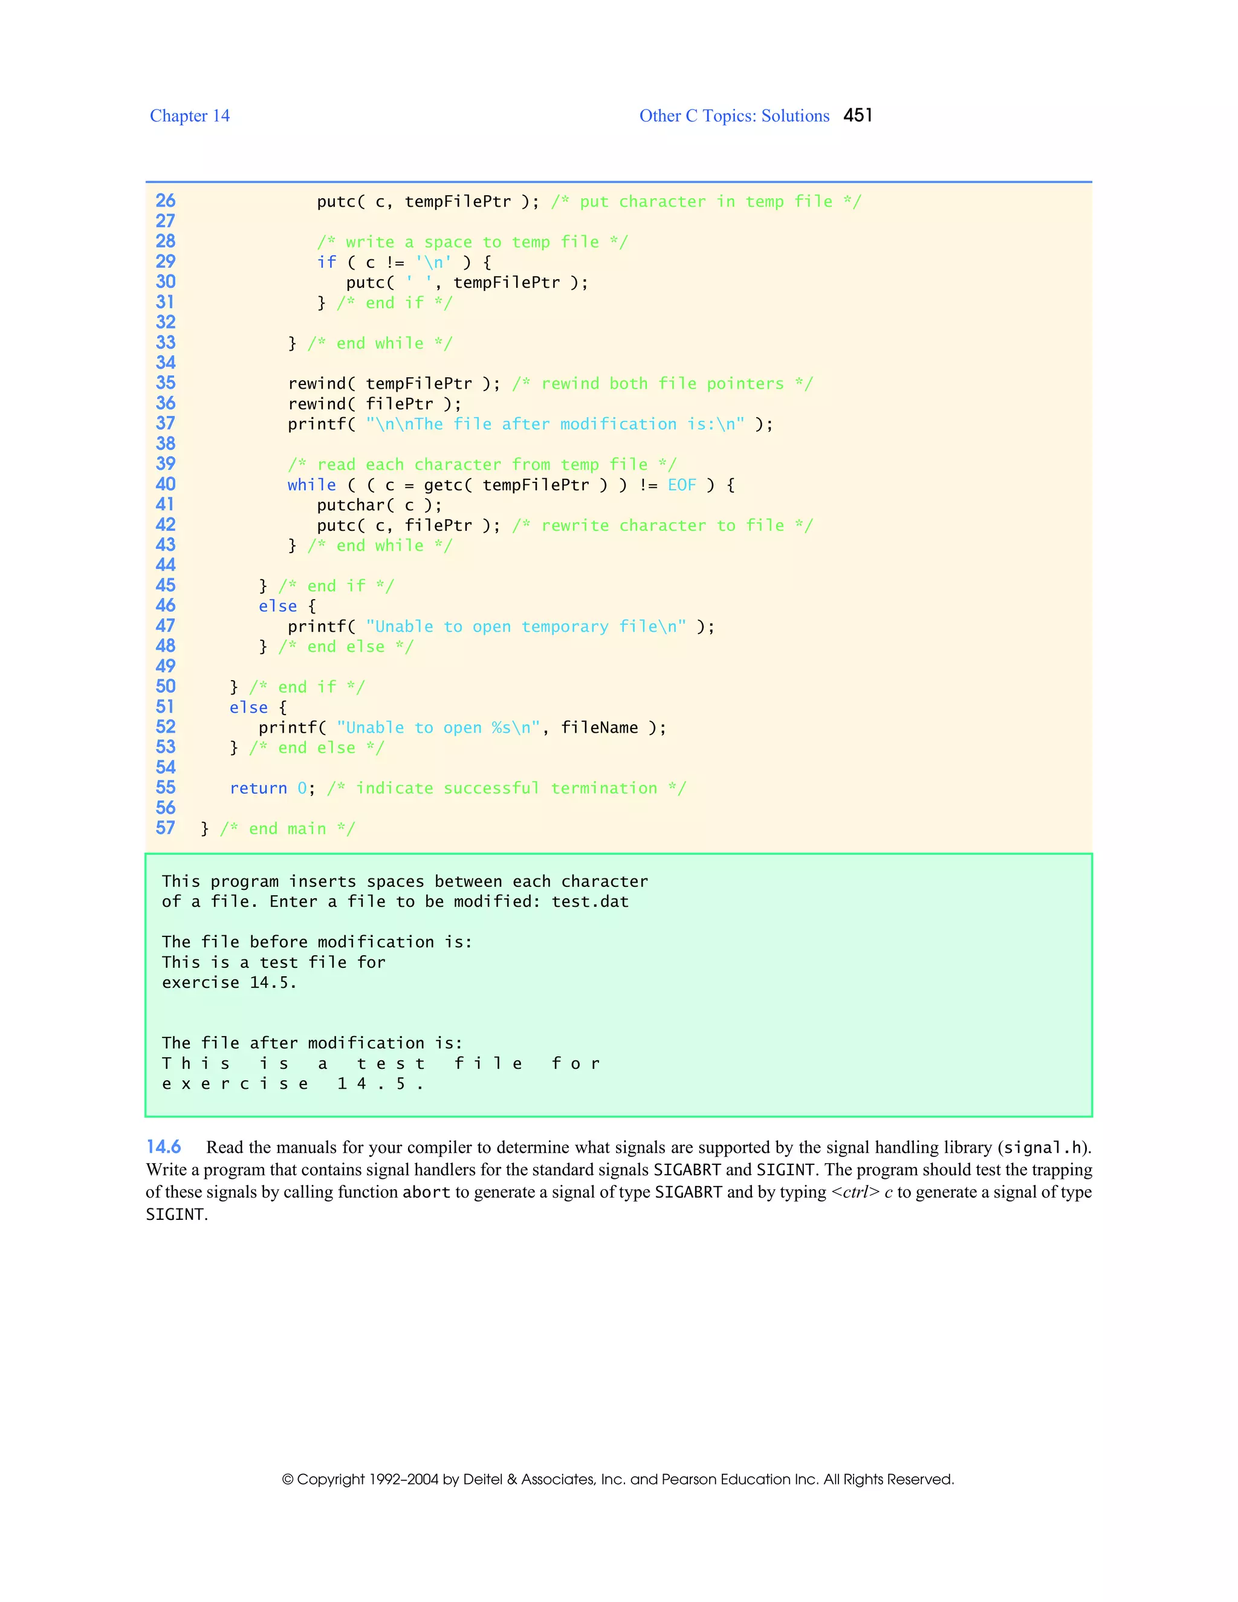1238x1602 pixels.
Task: Click spaced output 'e x e r c i s e 1 4 . 5 .'
Action: (293, 1083)
